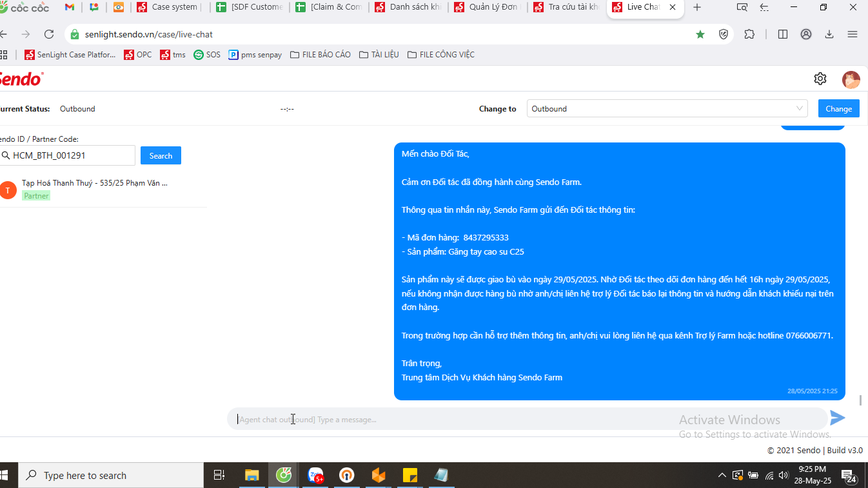The image size is (868, 488).
Task: Open File Explorer from the taskbar
Action: pos(252,475)
